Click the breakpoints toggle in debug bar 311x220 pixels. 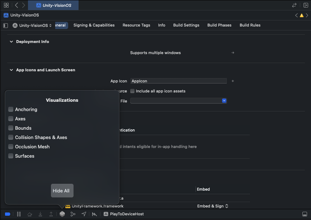point(8,214)
